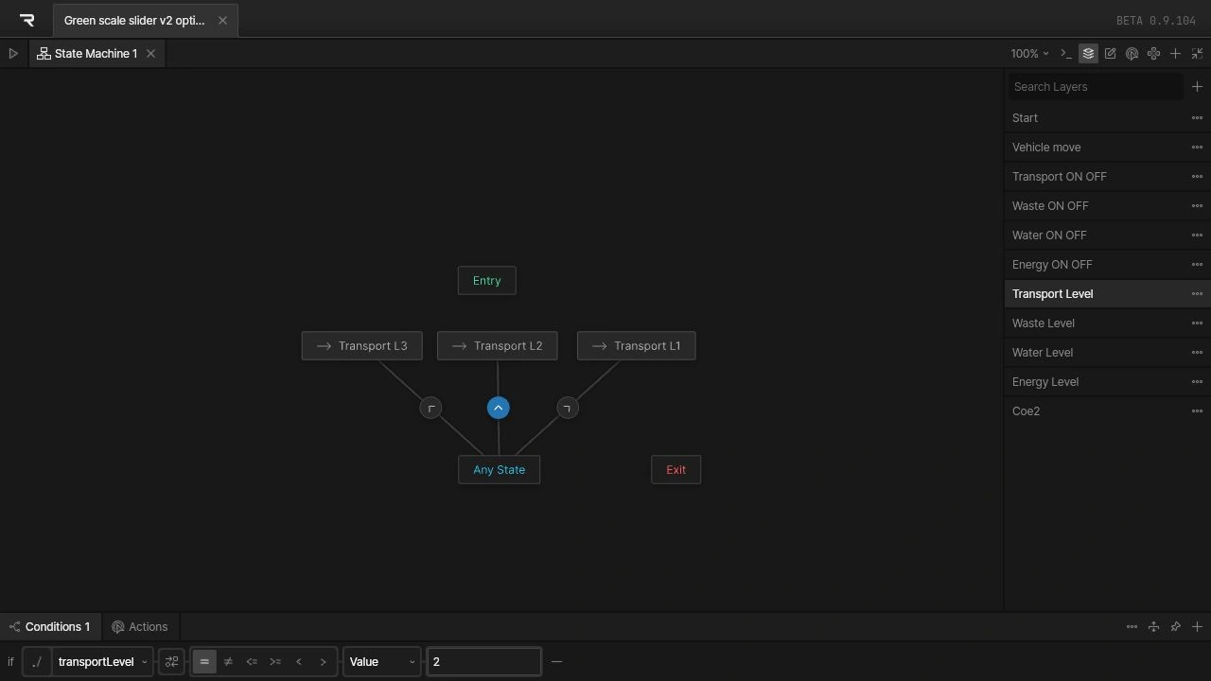
Task: Add a new layer with the plus icon
Action: (1197, 87)
